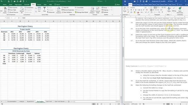Click From Table in Get & Transform
Screen dimensions: 188x105
coord(12,10)
